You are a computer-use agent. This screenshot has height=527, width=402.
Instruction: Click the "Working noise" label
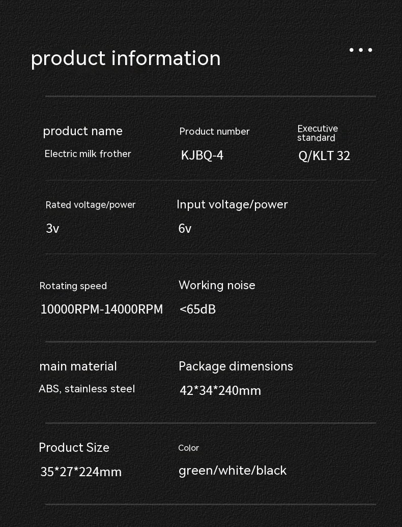(217, 286)
